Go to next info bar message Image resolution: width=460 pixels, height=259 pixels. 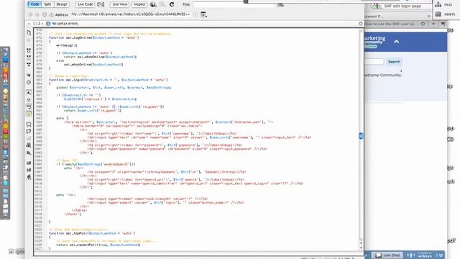tap(43, 24)
